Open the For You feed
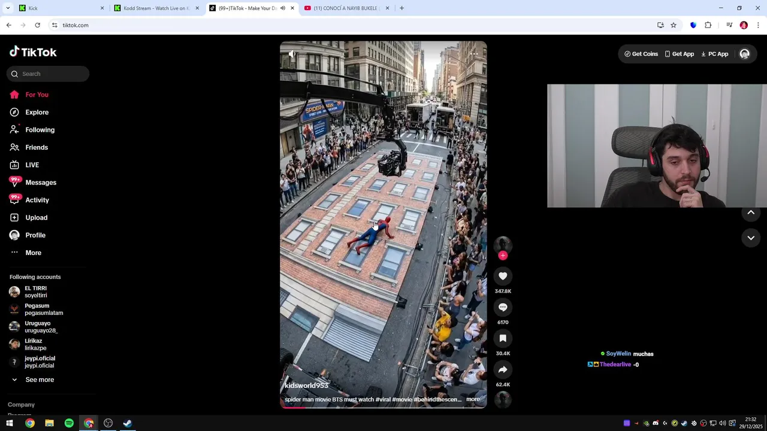The width and height of the screenshot is (767, 431). [x=29, y=95]
